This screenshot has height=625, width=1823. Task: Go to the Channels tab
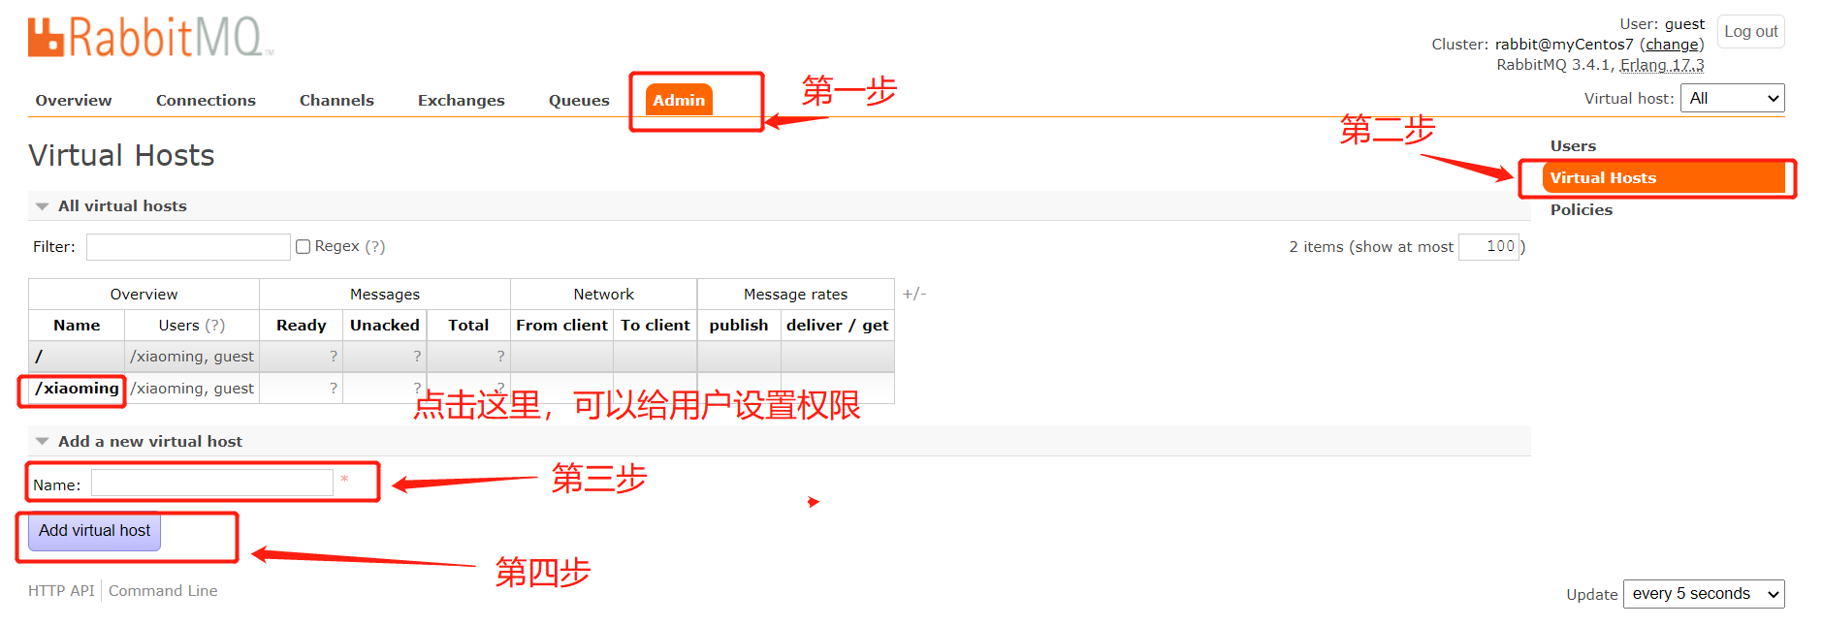pos(336,100)
